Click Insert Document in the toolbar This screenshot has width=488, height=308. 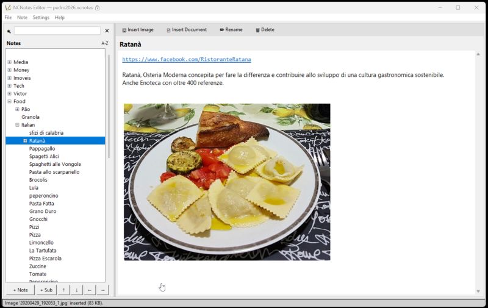187,30
